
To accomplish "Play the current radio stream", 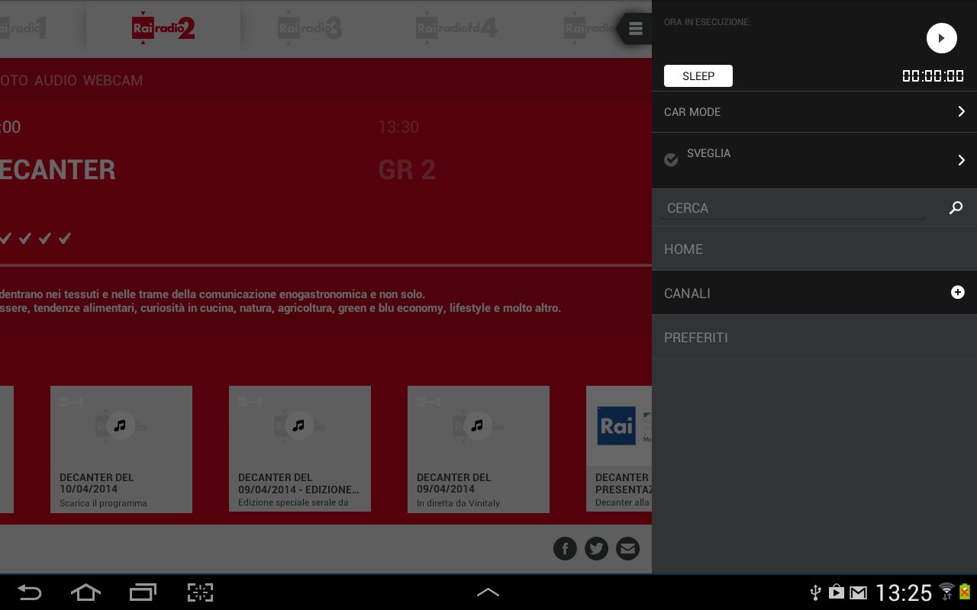I will 941,38.
